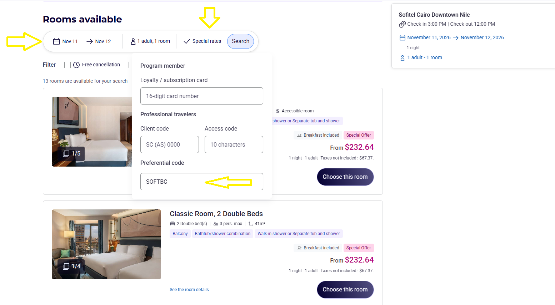Click the sidebar calendar icon beside November 11, 2026

click(402, 38)
